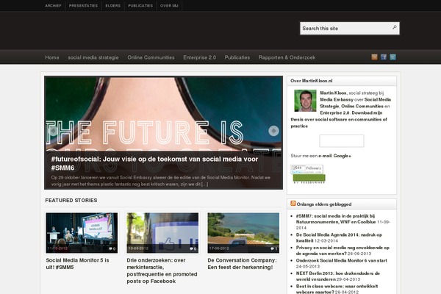Open the Archief top menu item

pyautogui.click(x=53, y=6)
